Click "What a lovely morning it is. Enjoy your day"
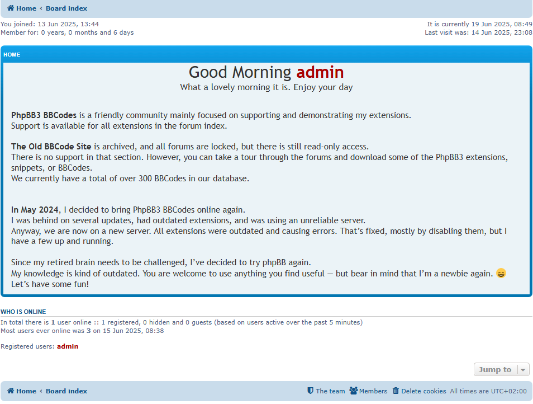Viewport: 533px width, 404px height. point(266,87)
